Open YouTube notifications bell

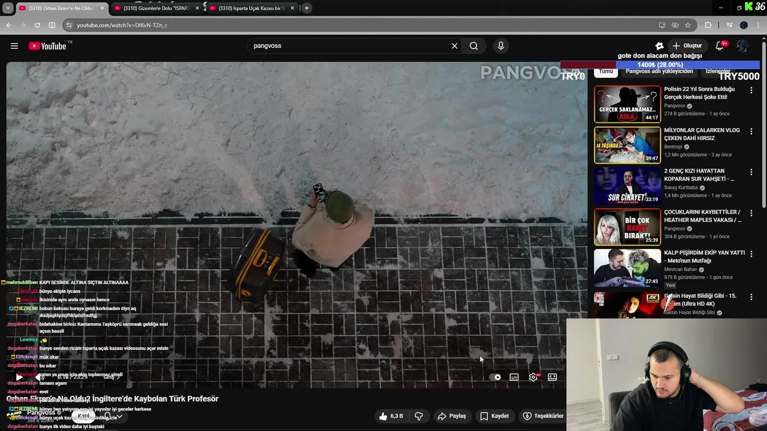click(x=720, y=46)
